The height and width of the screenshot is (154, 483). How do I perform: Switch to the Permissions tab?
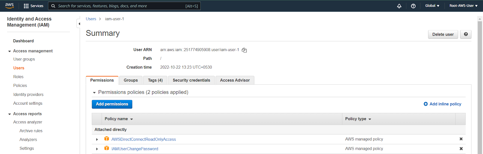pyautogui.click(x=102, y=80)
